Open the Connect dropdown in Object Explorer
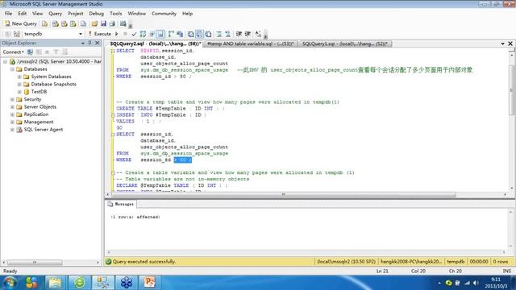This screenshot has height=290, width=516. [x=13, y=52]
